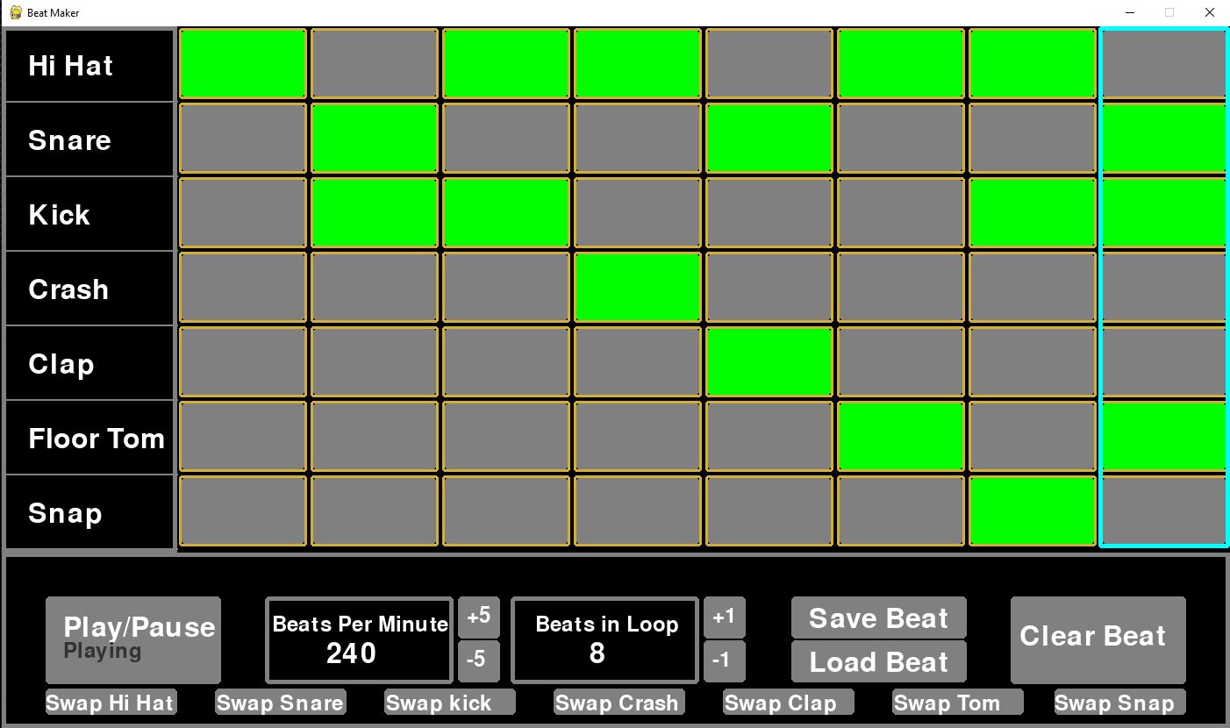The image size is (1230, 728).
Task: Enable Snare on beat 4
Action: click(638, 139)
